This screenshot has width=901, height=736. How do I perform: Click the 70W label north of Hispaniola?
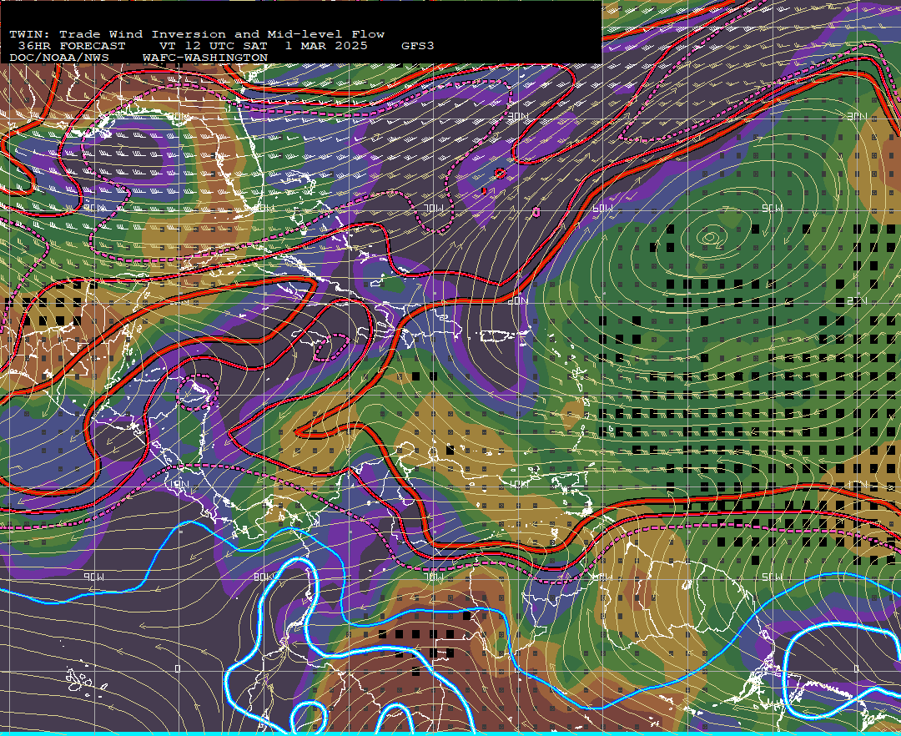pyautogui.click(x=434, y=208)
